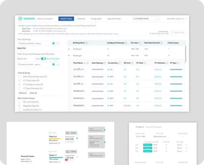Click the OK (6/6) utilization value
The width and height of the screenshot is (204, 165).
pos(158,91)
